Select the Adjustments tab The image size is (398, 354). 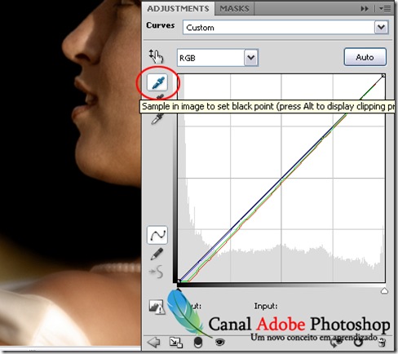[x=178, y=9]
